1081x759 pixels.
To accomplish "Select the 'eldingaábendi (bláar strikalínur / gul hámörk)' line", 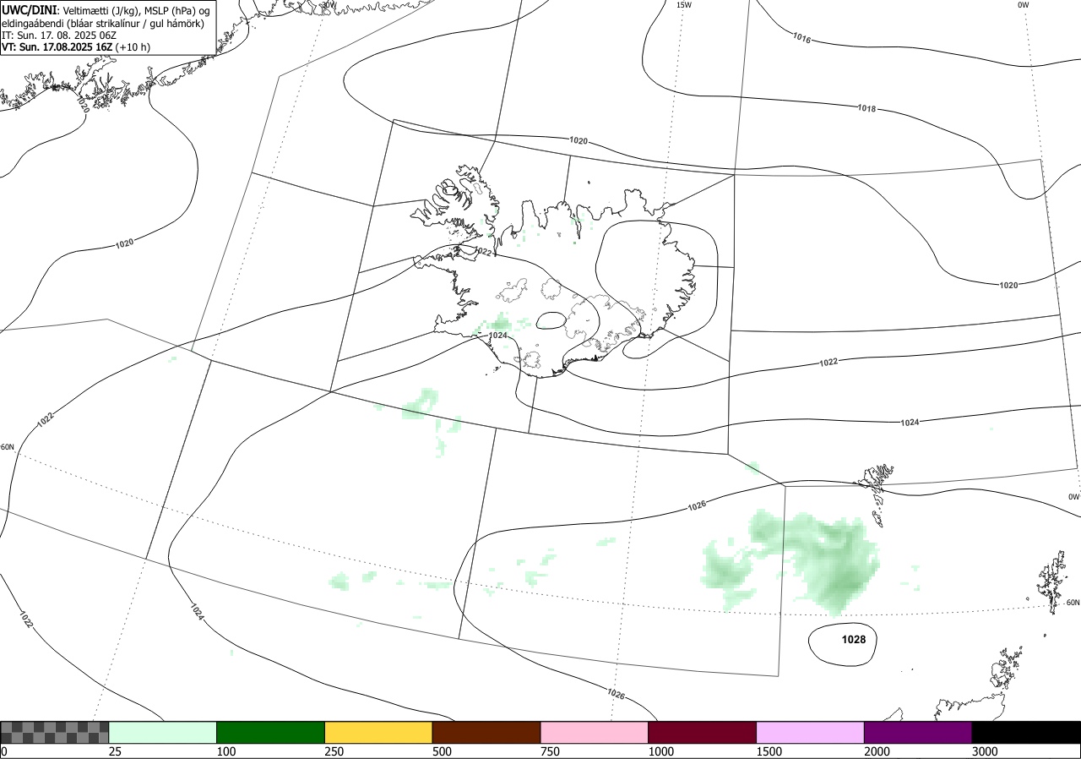I will pyautogui.click(x=103, y=24).
